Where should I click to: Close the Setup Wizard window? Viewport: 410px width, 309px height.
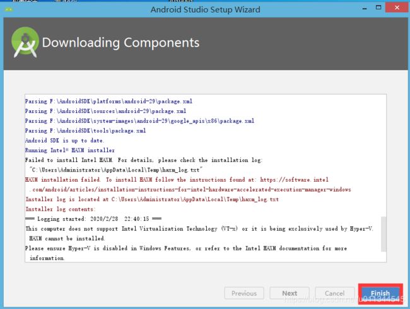click(397, 8)
